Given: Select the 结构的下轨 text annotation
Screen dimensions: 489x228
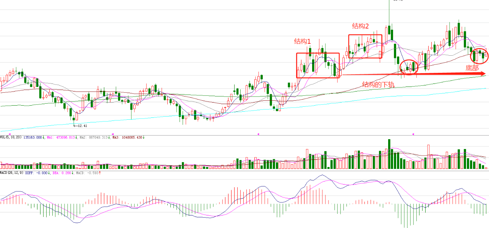Looking at the screenshot, I should click(x=378, y=84).
